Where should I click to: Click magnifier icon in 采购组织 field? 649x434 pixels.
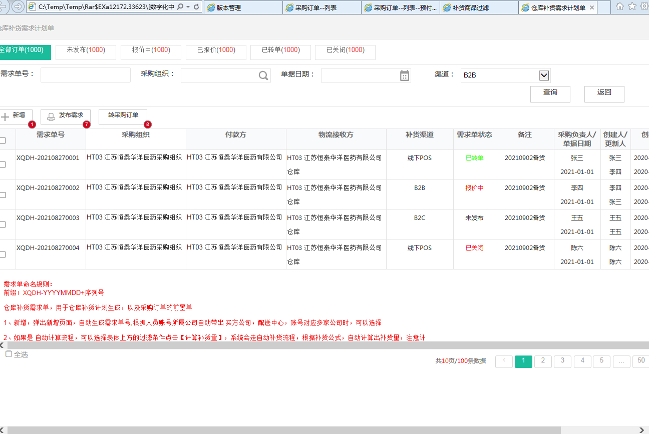[x=263, y=75]
